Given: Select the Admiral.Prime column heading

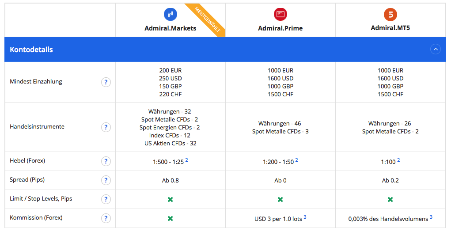Looking at the screenshot, I should point(281,28).
